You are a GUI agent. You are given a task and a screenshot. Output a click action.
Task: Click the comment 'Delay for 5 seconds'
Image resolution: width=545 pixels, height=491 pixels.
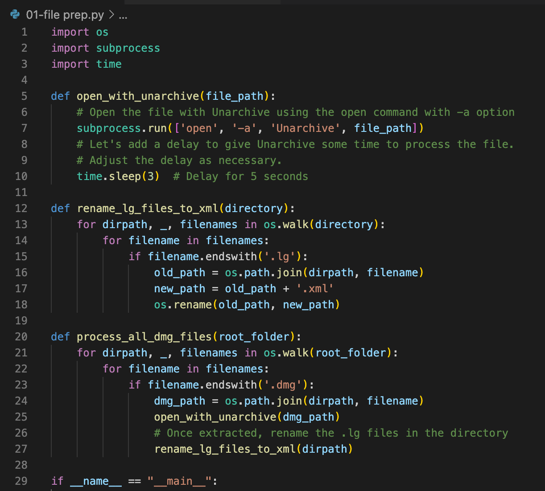click(x=241, y=176)
